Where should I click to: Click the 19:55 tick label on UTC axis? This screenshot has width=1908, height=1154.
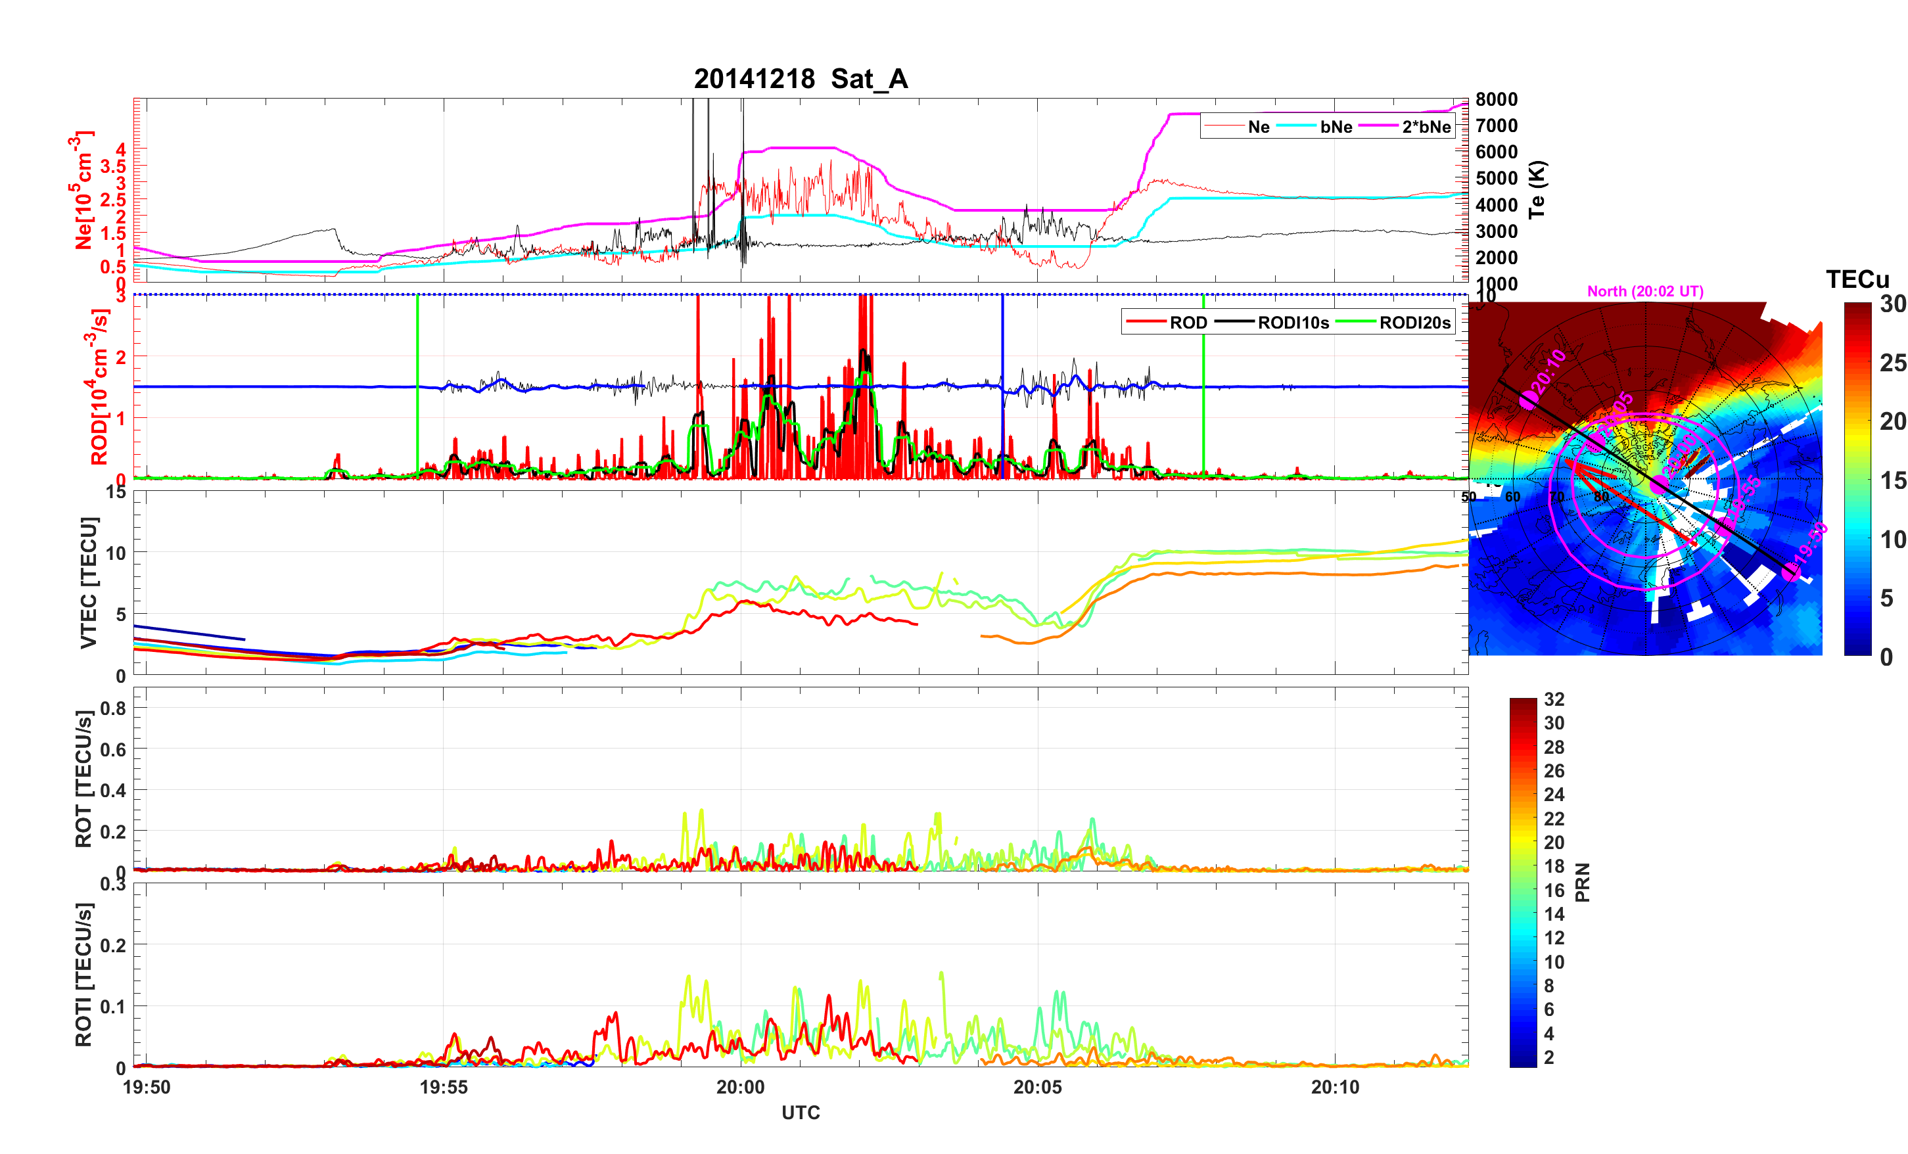tap(444, 1086)
